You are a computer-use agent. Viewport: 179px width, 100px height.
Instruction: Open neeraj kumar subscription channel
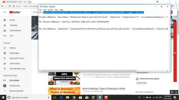tap(15, 86)
